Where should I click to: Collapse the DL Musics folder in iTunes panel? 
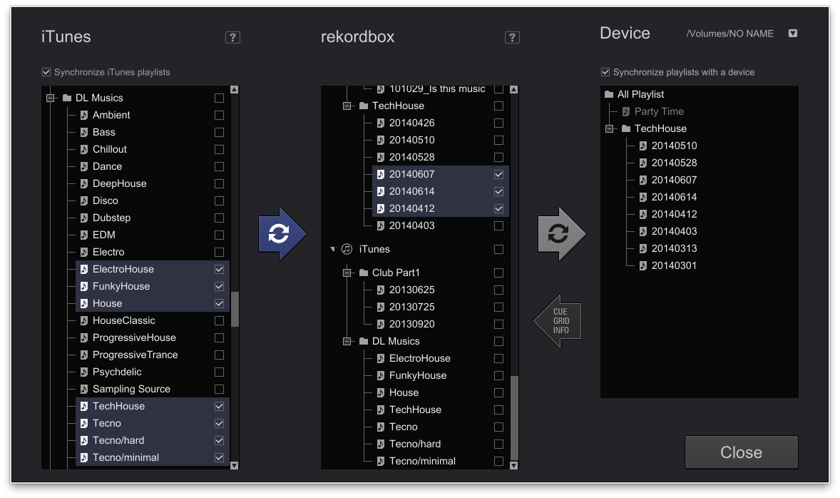[x=50, y=98]
